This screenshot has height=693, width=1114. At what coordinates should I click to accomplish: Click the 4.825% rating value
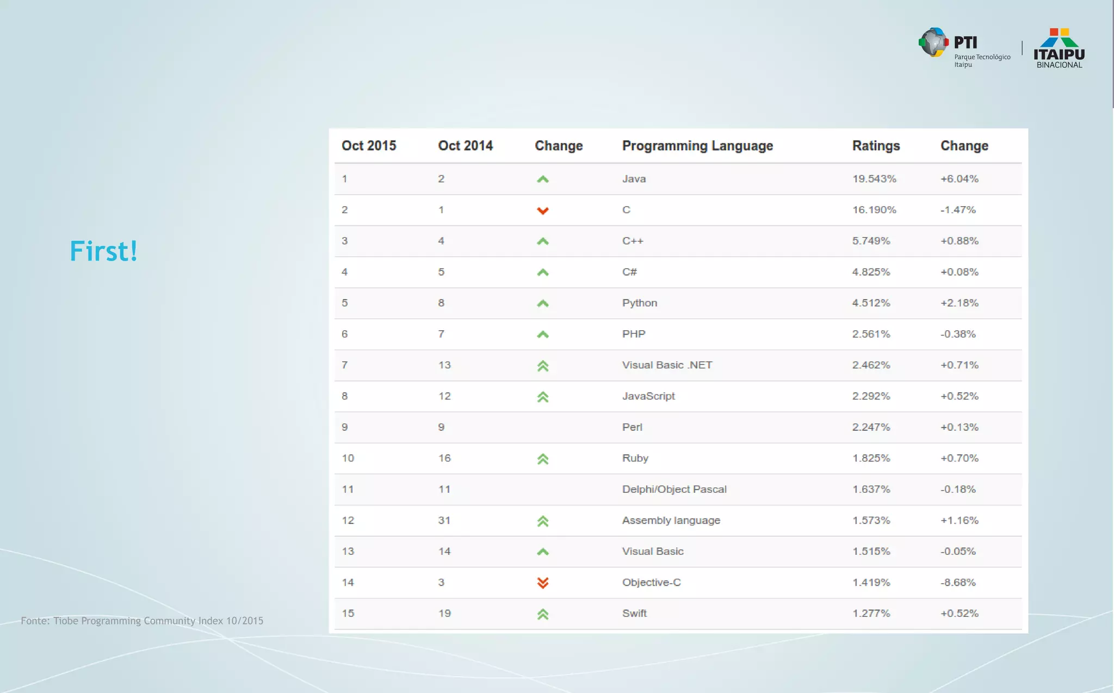click(x=871, y=272)
